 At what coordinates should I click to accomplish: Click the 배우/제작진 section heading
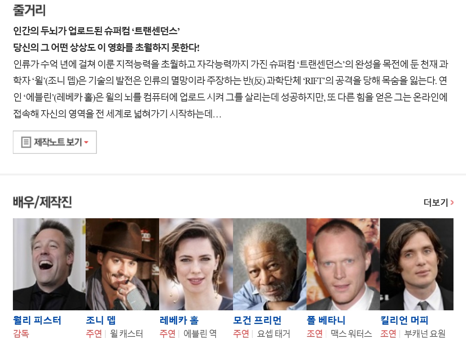42,202
